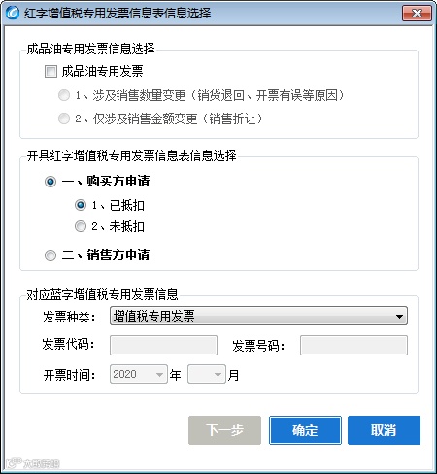Click the 增值税专用发票 combo box text

coord(154,316)
